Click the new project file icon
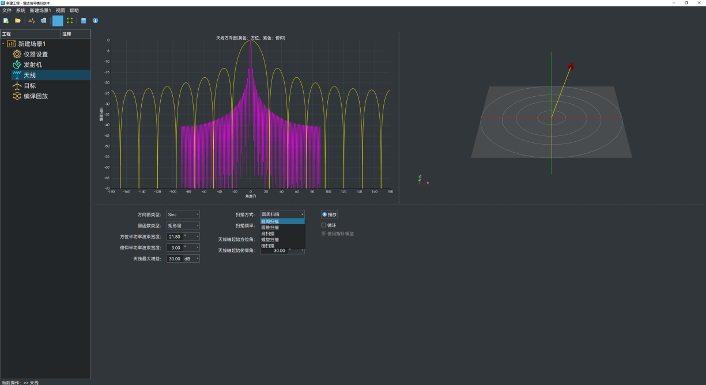Image resolution: width=706 pixels, height=385 pixels. tap(6, 21)
